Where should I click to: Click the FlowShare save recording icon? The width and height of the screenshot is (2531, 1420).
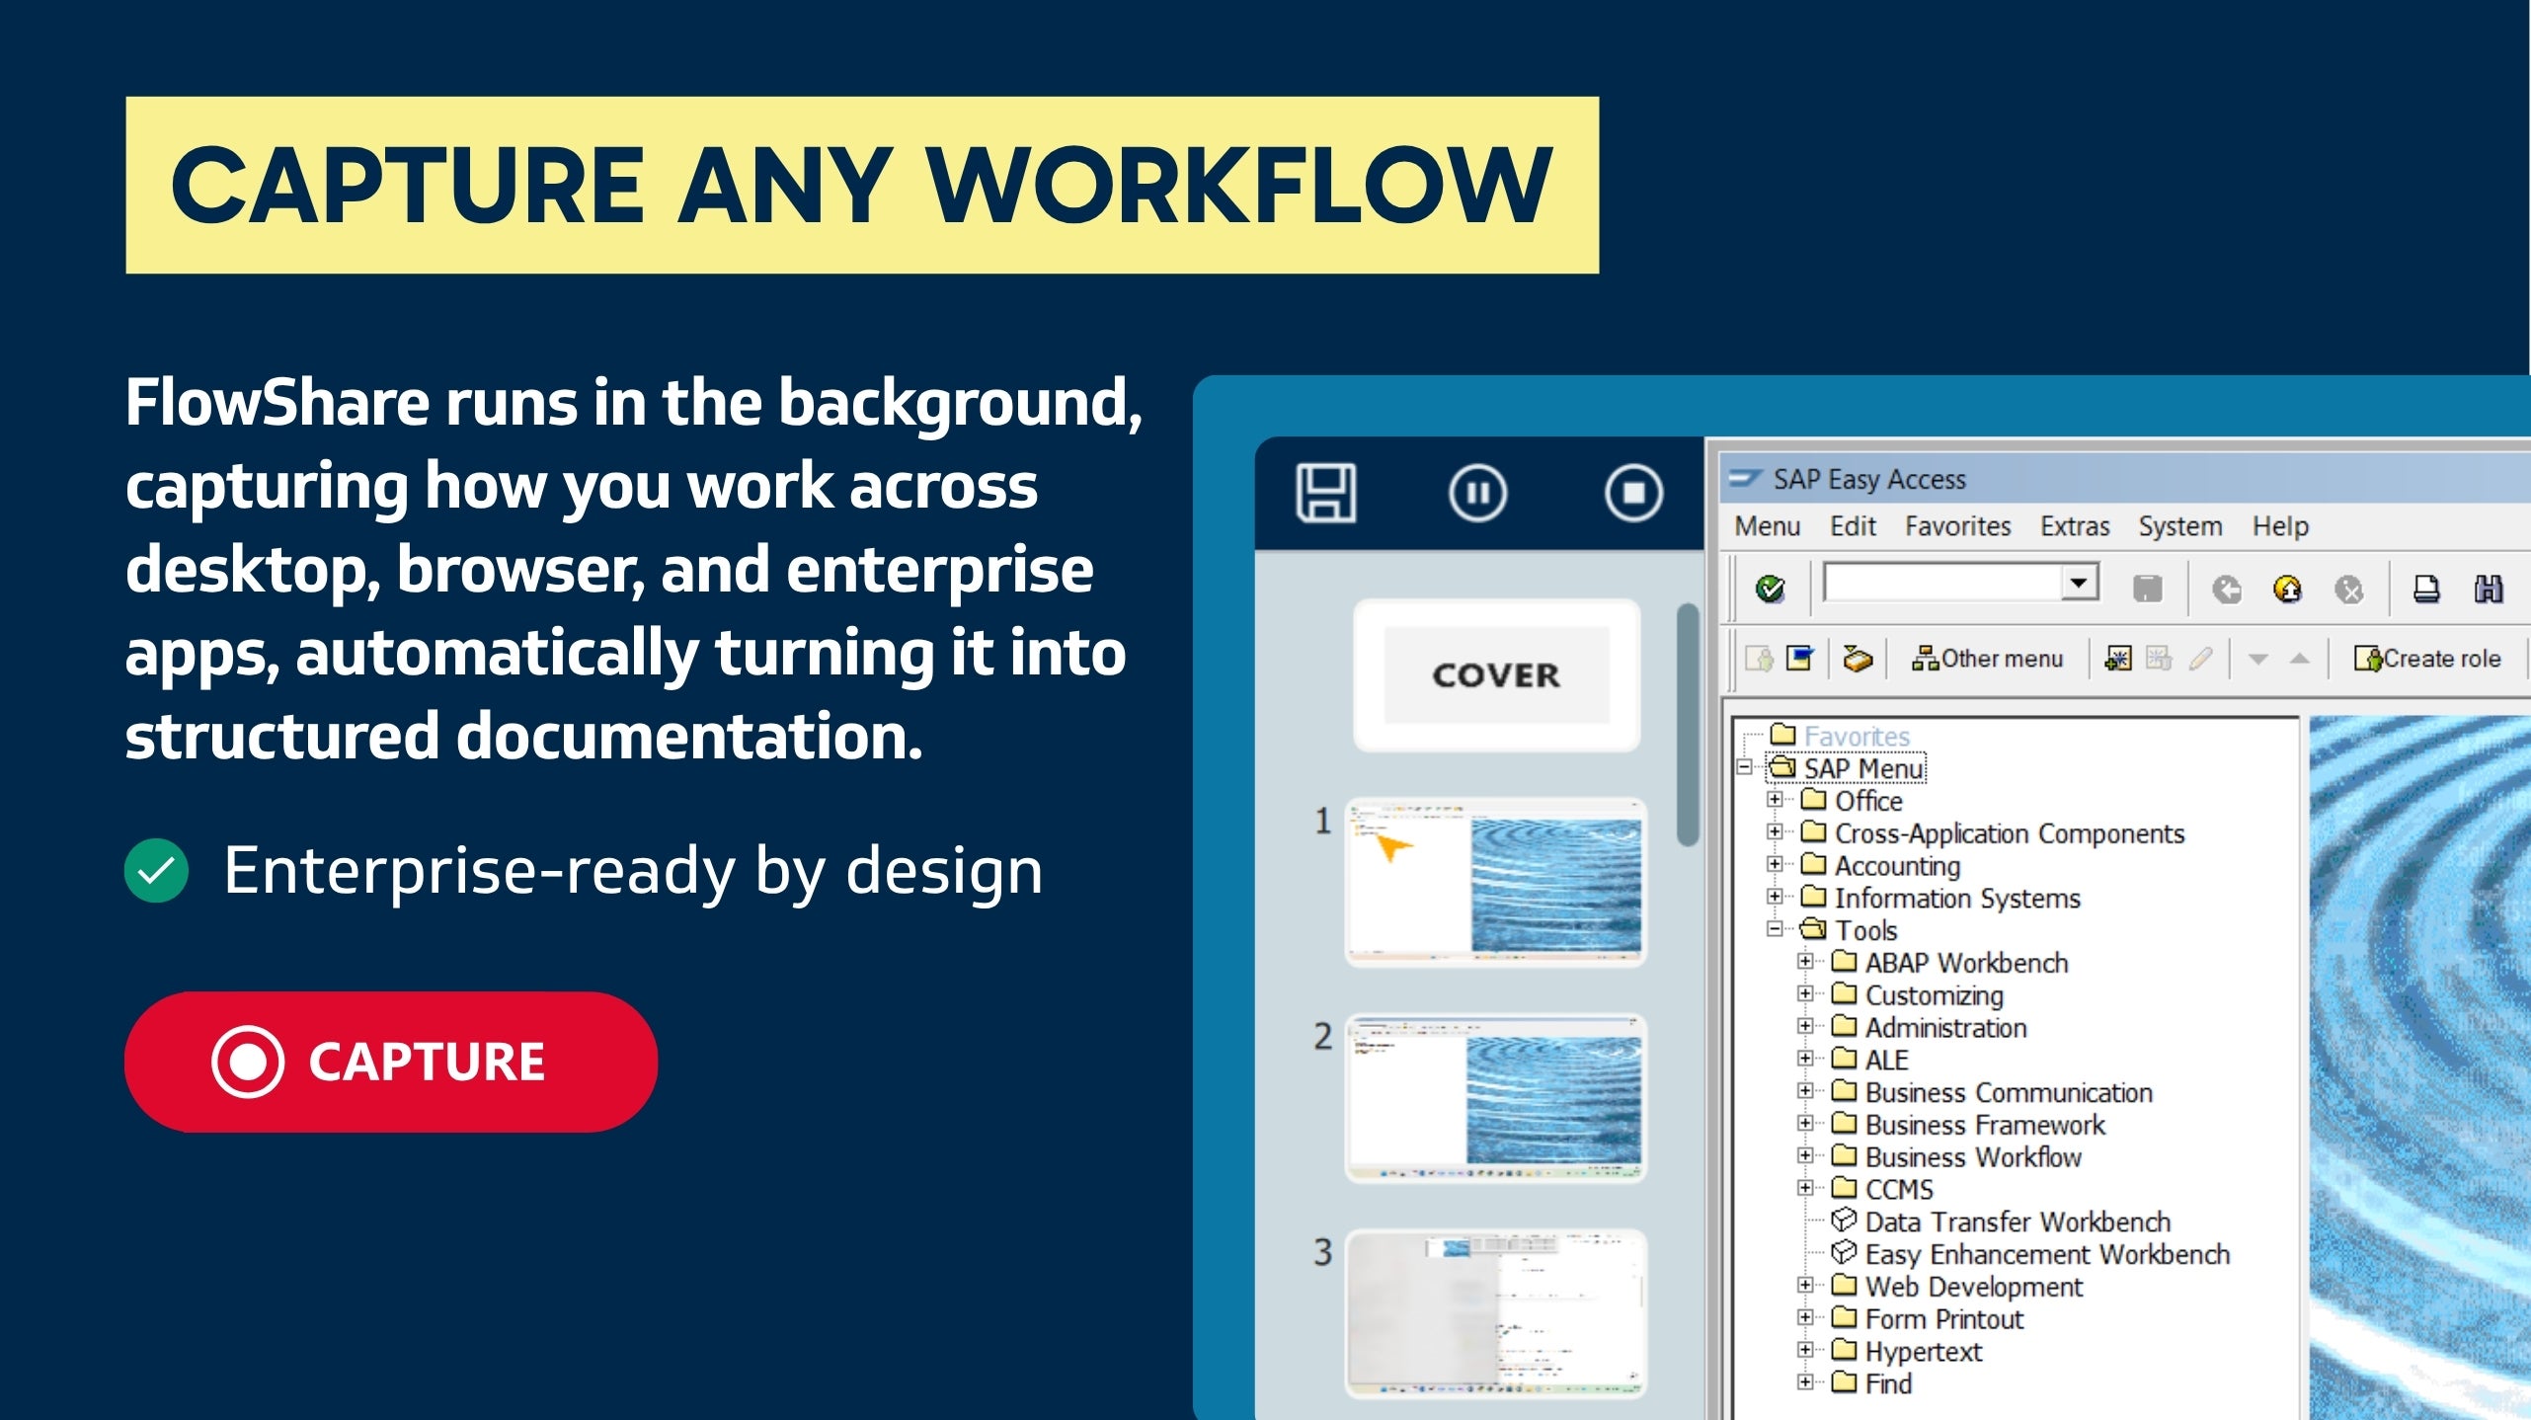(x=1325, y=492)
